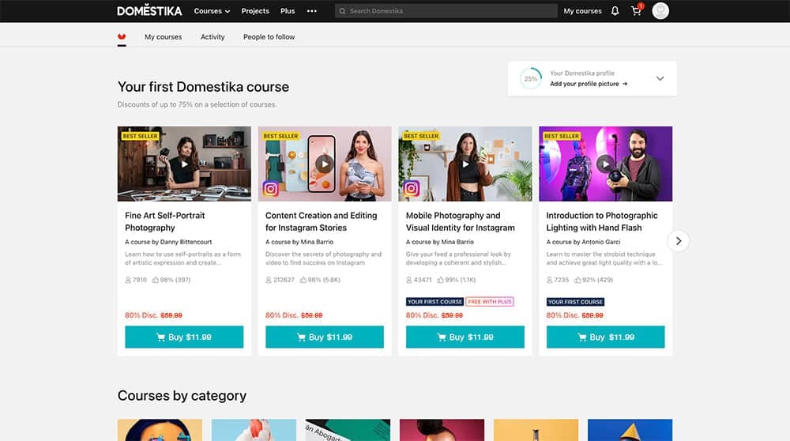Open the Courses dropdown menu
790x441 pixels.
click(x=212, y=10)
